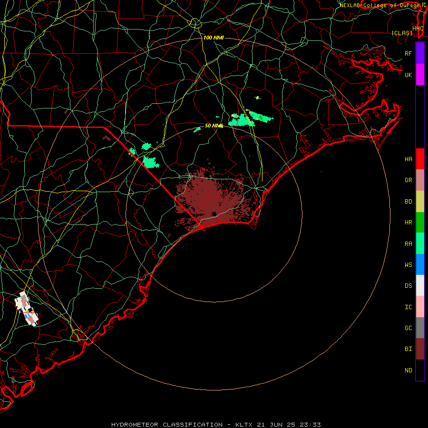The image size is (428, 428).
Task: Click the black radar site dot at KLTX
Action: [214, 214]
